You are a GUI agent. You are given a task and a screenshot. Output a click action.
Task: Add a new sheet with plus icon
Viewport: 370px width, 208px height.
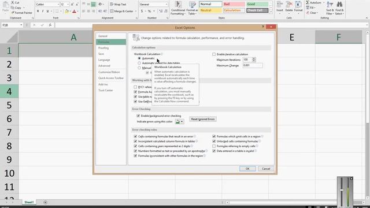click(x=45, y=202)
